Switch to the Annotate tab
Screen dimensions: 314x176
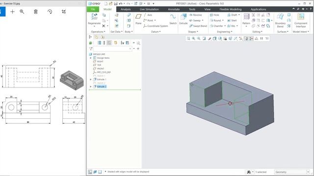tap(174, 9)
